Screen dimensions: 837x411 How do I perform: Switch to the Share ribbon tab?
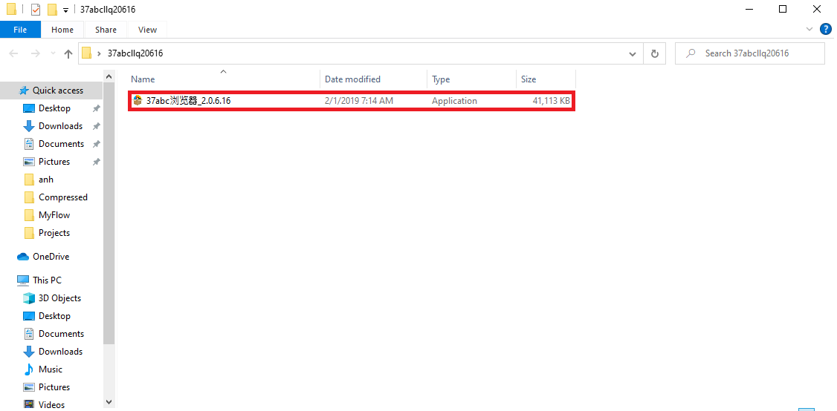point(106,30)
